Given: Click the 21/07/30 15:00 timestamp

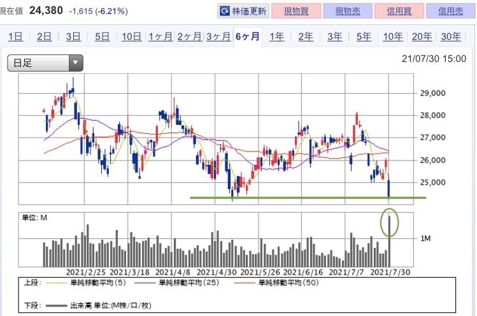Looking at the screenshot, I should pos(434,59).
